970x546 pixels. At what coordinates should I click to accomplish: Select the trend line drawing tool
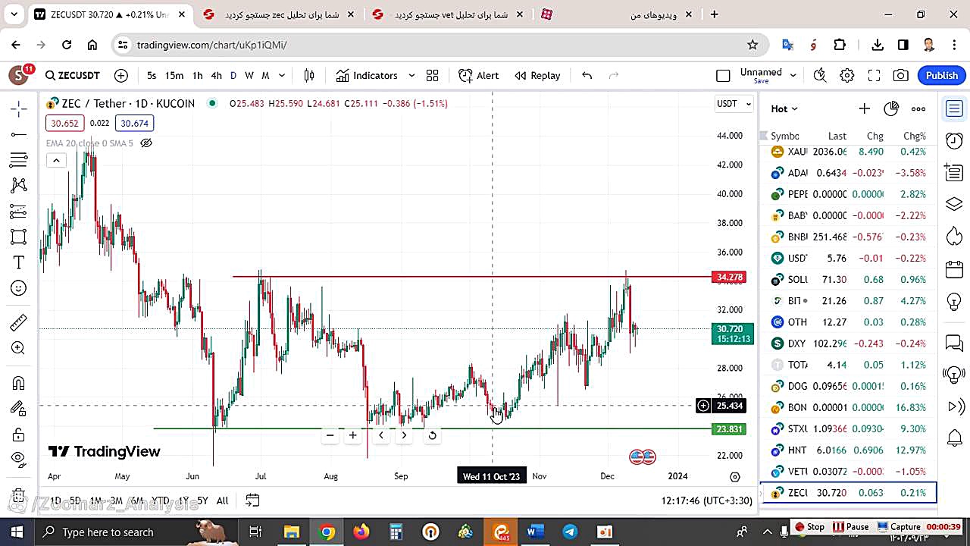point(19,135)
